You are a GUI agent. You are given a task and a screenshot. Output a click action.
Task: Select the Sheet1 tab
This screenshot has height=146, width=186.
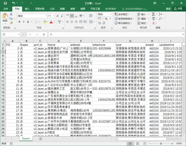pyautogui.click(x=26, y=139)
